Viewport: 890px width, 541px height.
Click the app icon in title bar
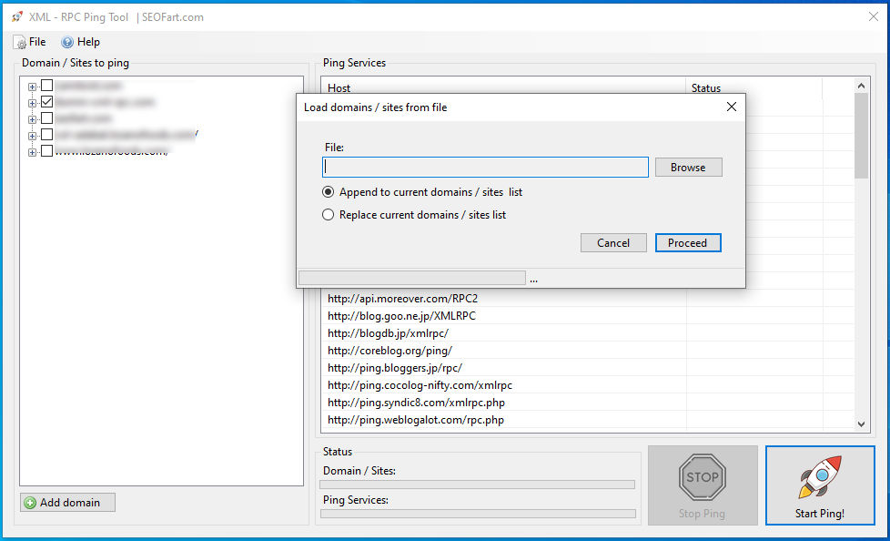pos(17,16)
